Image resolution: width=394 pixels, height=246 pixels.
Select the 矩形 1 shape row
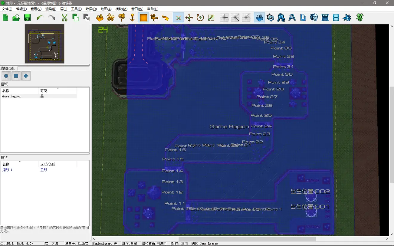(39, 170)
